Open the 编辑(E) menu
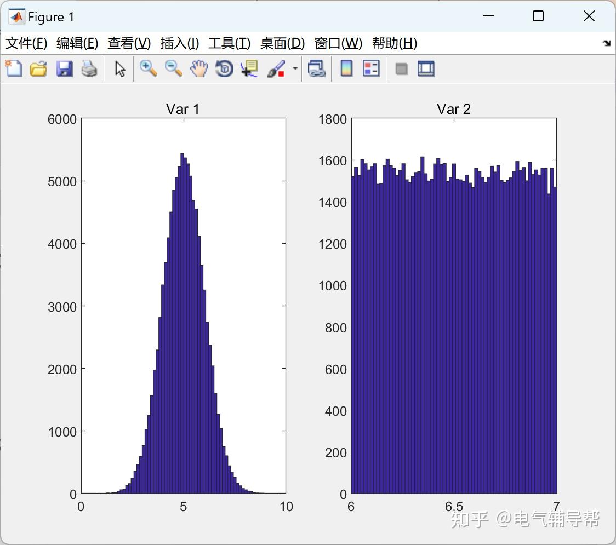Screen dimensions: 616x545 [x=77, y=43]
